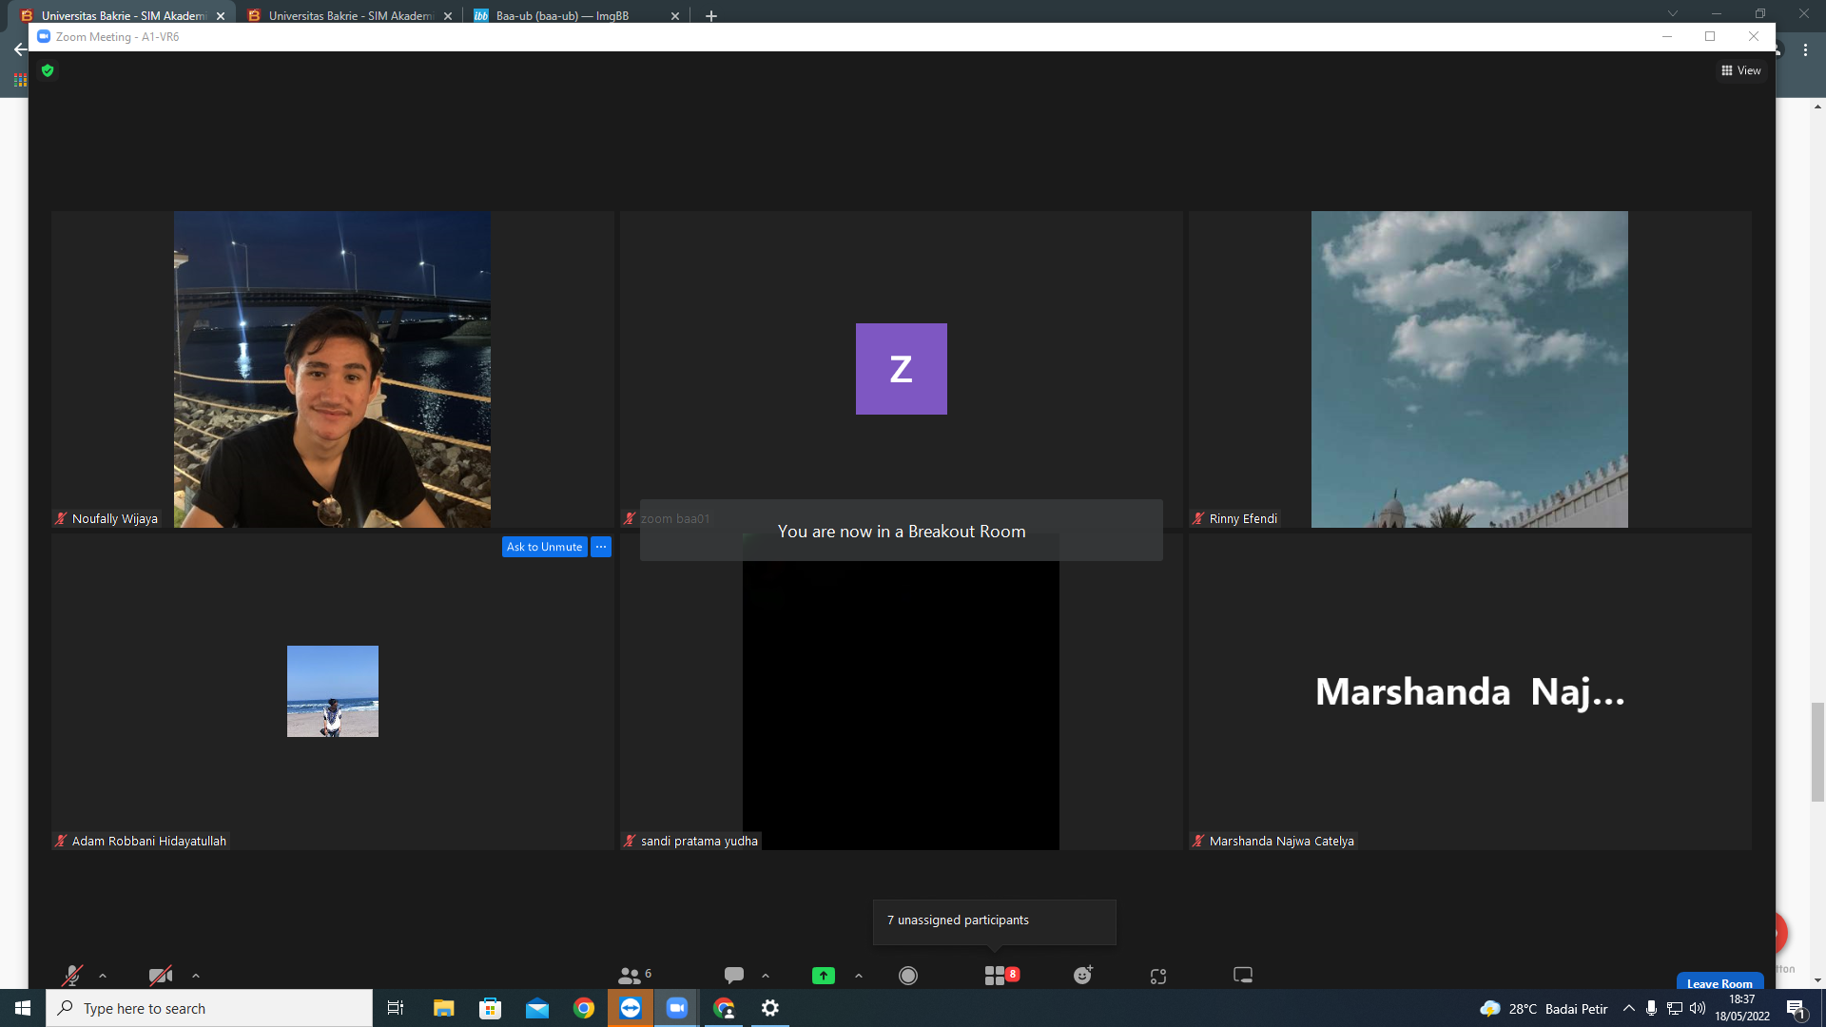Open Task View on the taskbar
The height and width of the screenshot is (1027, 1826).
pos(396,1008)
